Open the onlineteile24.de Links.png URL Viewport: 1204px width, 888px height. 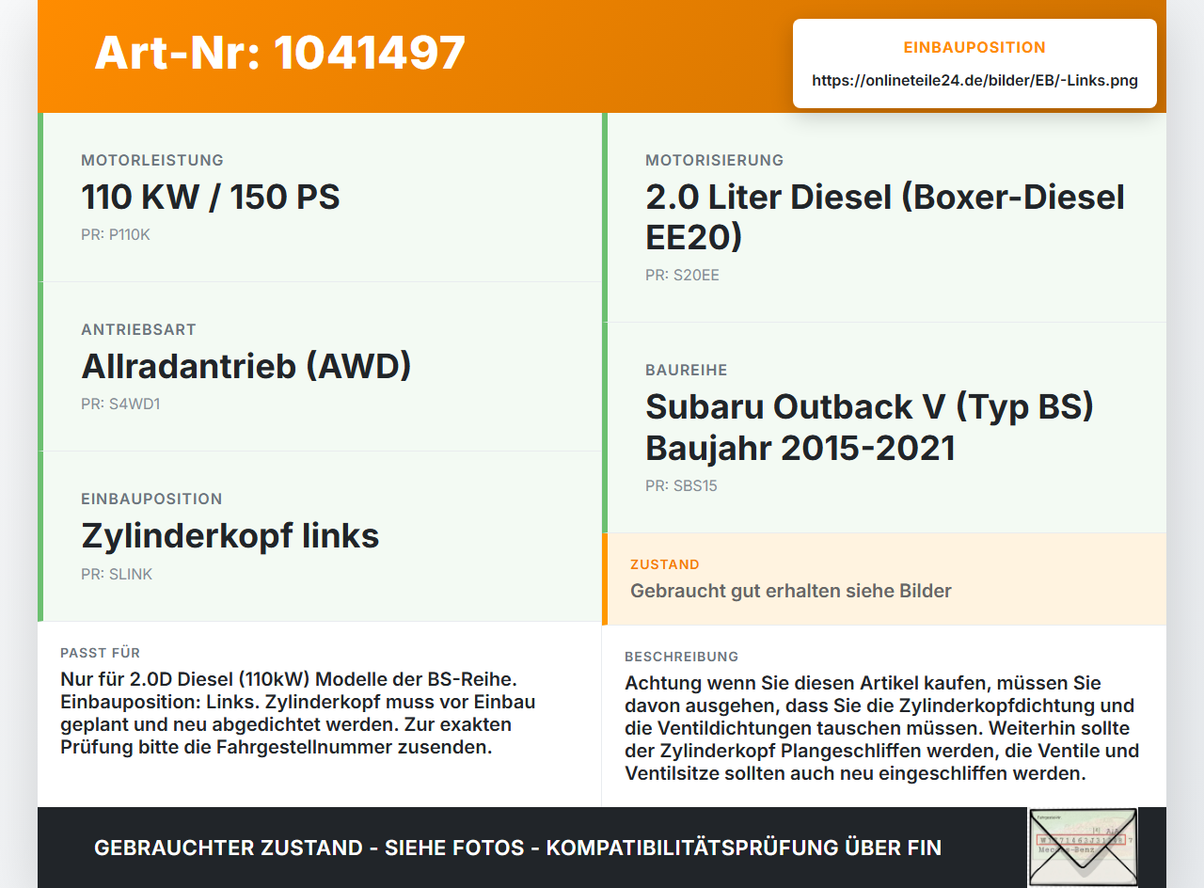coord(974,81)
